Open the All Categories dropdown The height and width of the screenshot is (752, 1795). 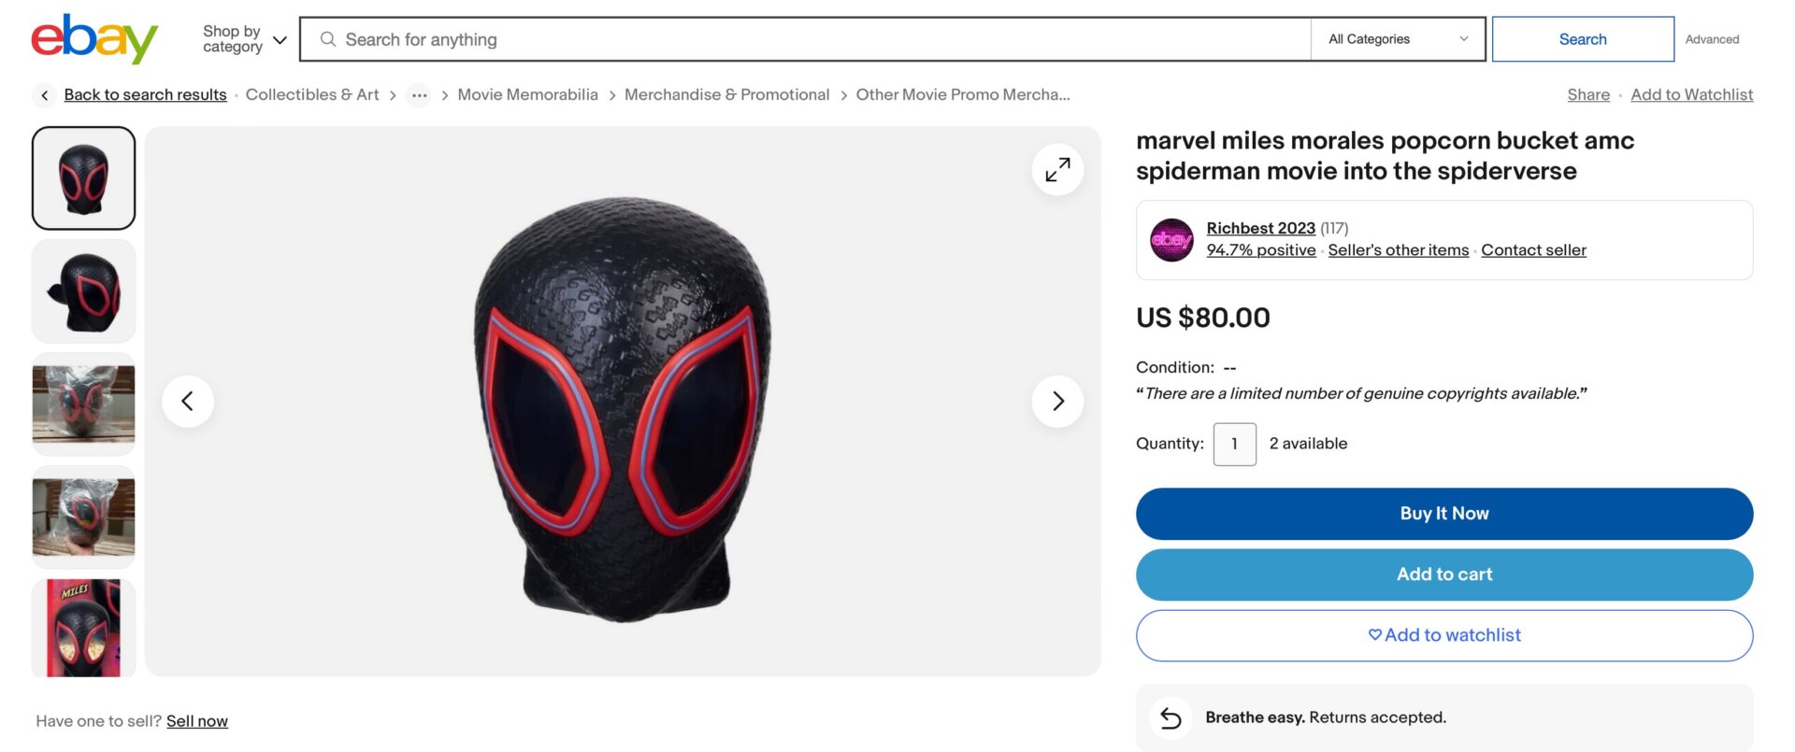pos(1397,38)
